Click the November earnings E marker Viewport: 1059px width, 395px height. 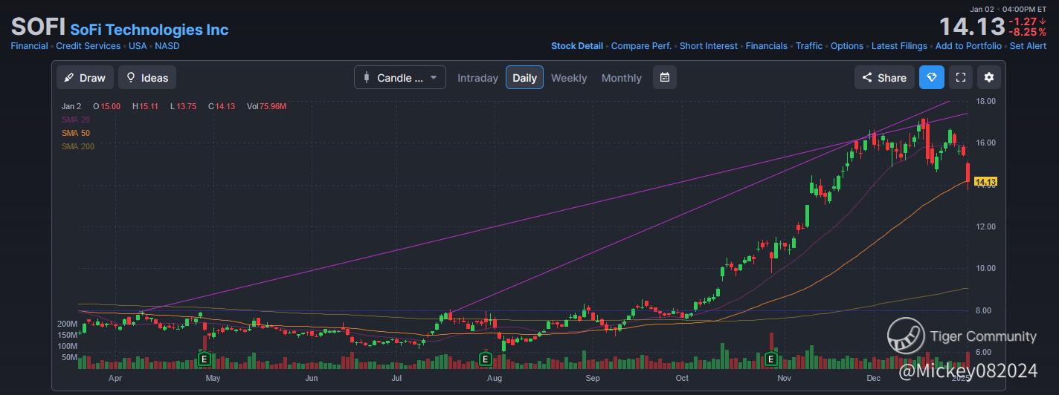point(771,359)
